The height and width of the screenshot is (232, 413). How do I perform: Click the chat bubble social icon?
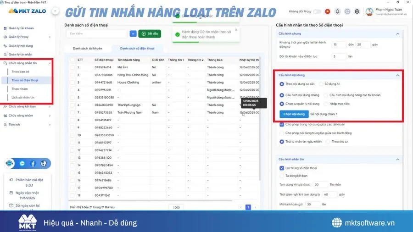pos(22,164)
